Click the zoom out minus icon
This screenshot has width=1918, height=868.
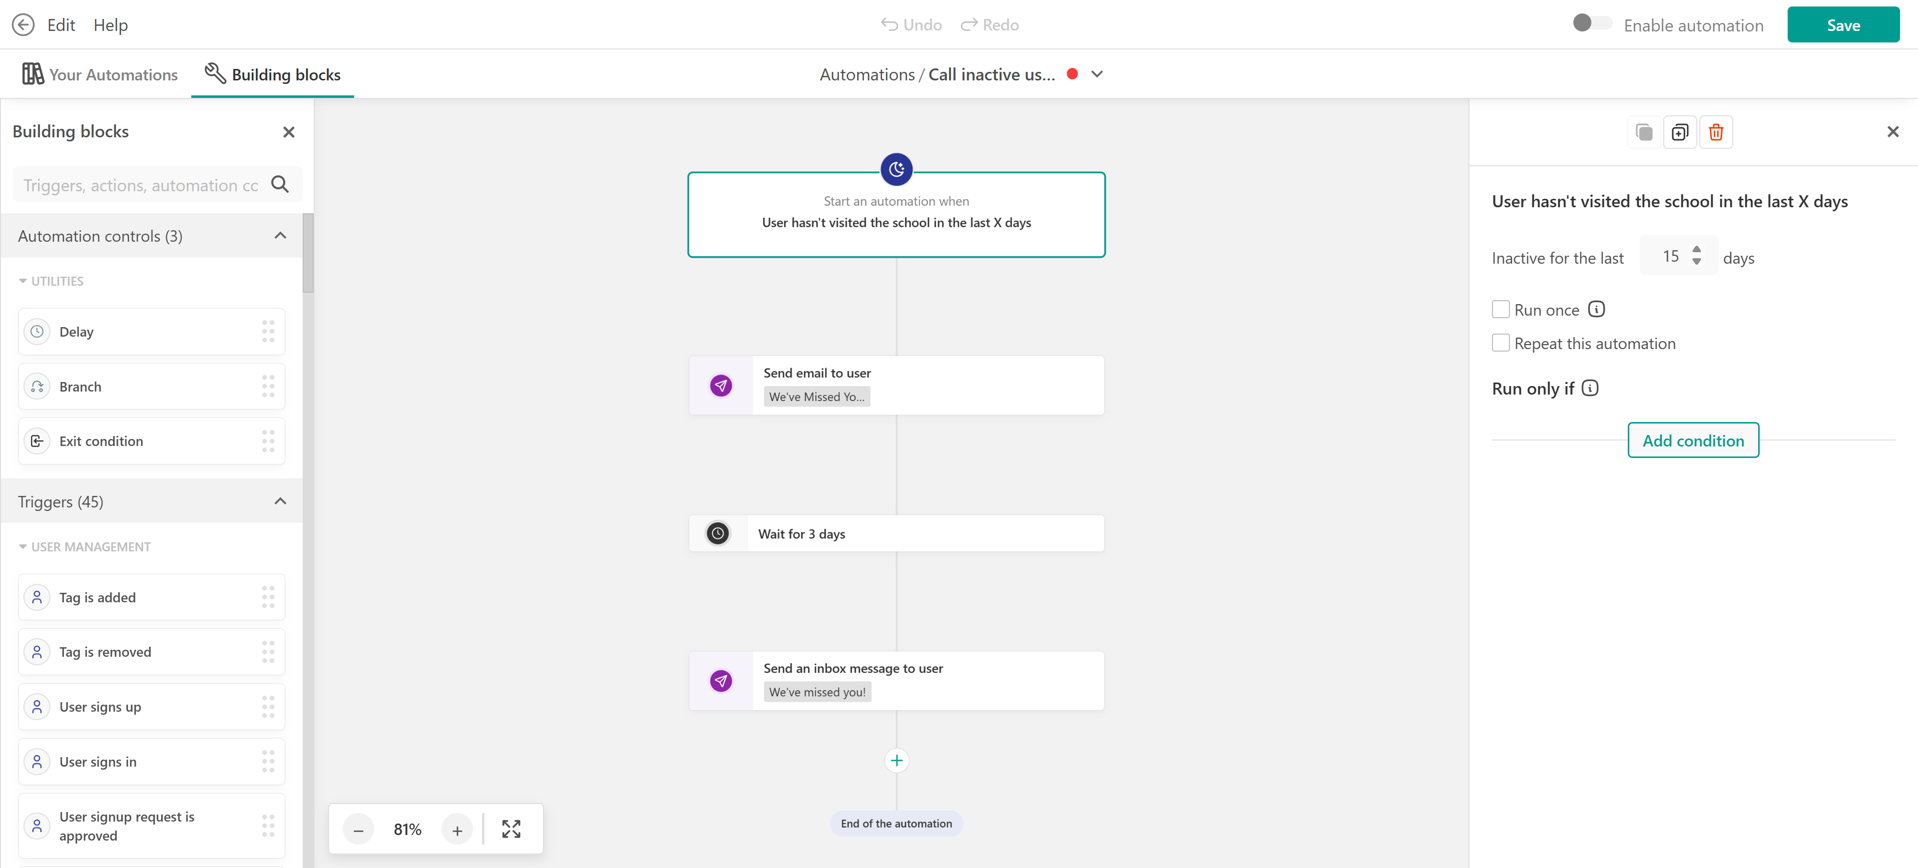[358, 830]
